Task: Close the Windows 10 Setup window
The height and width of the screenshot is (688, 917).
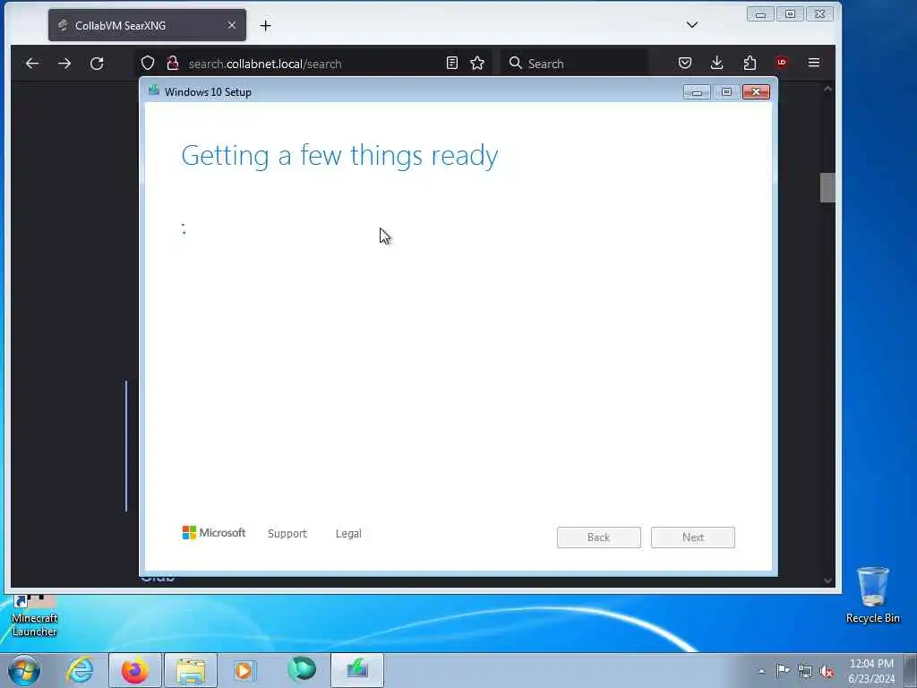Action: [x=756, y=92]
